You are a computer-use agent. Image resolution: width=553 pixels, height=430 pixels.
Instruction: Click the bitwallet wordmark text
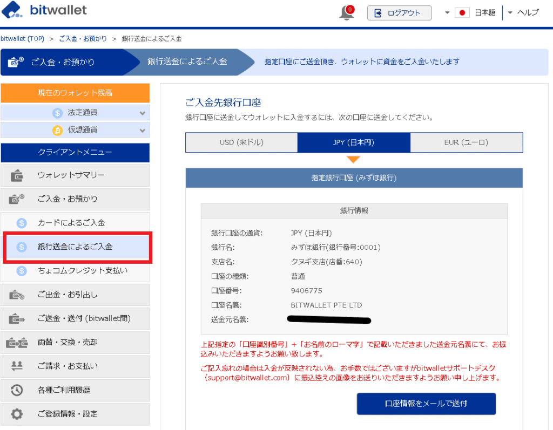click(58, 10)
